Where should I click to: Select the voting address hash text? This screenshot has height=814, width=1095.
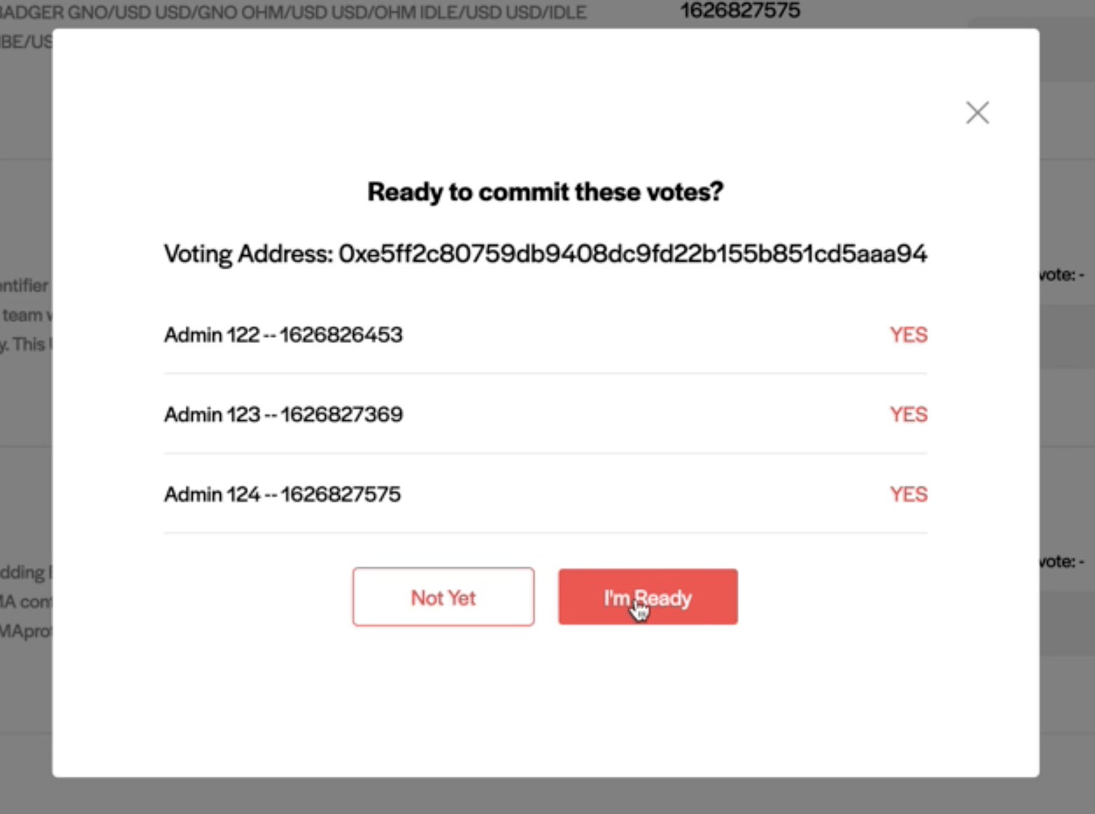pyautogui.click(x=633, y=254)
